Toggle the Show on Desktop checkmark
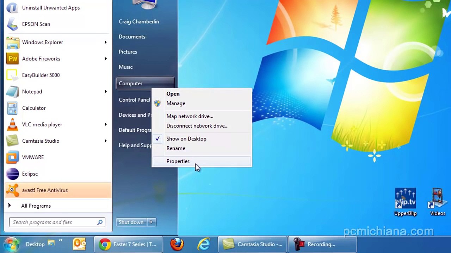This screenshot has width=451, height=253. 157,139
